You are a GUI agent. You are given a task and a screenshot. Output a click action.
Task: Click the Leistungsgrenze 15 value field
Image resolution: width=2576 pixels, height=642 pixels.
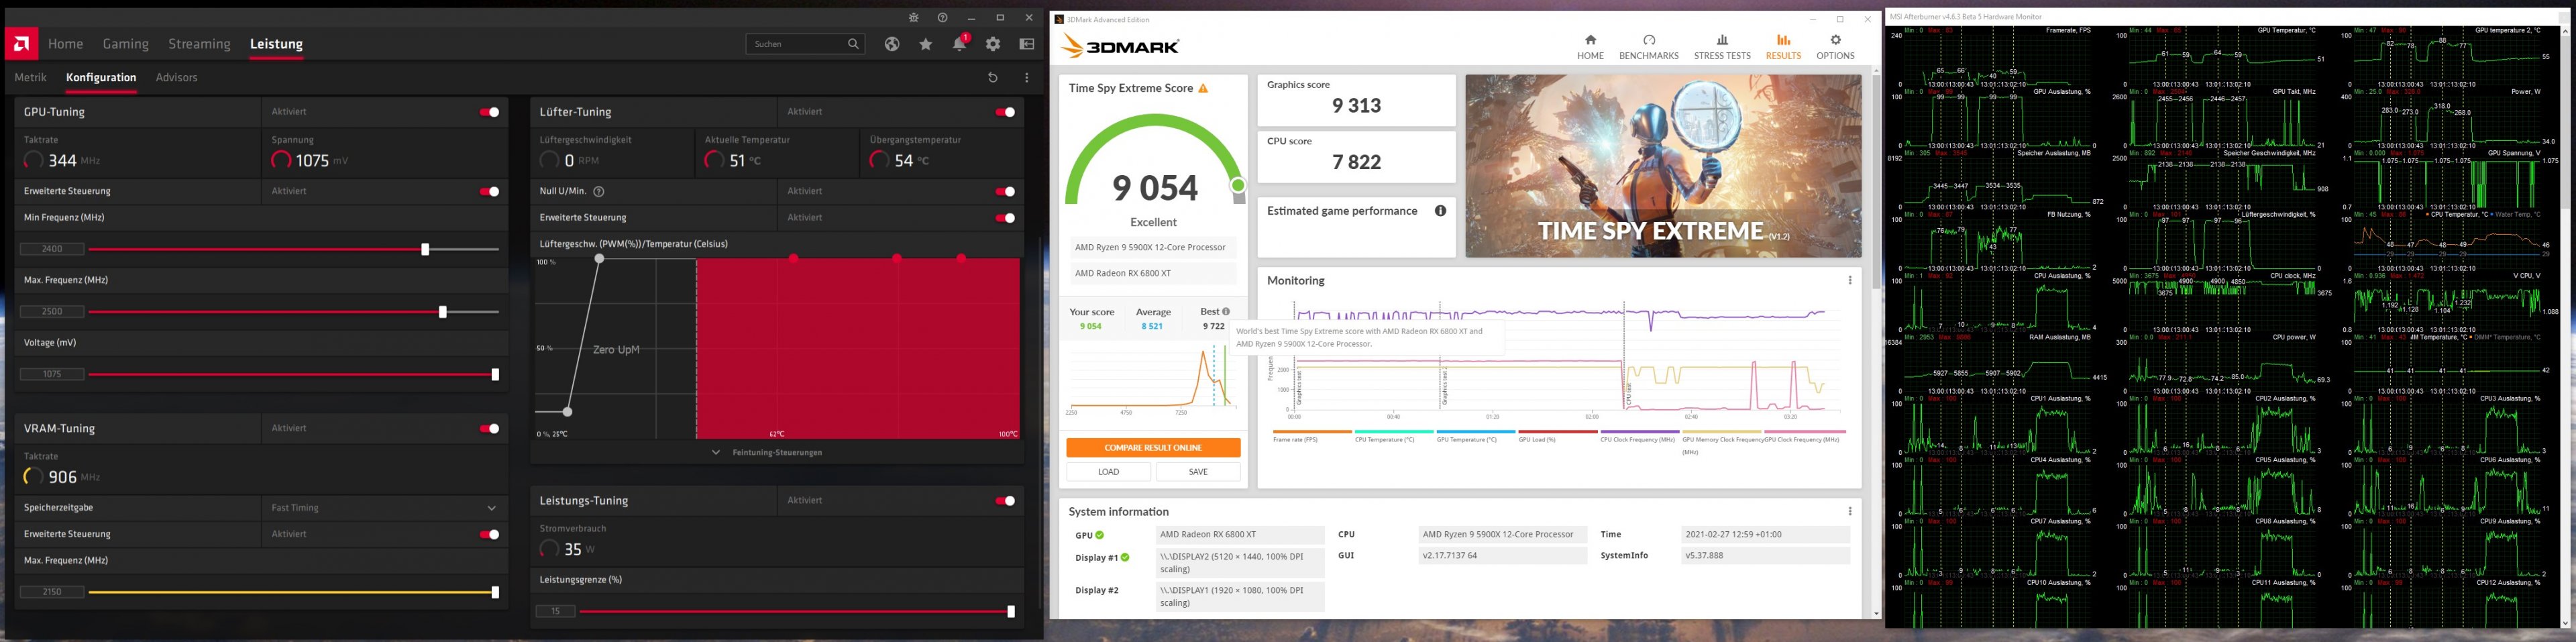(555, 611)
